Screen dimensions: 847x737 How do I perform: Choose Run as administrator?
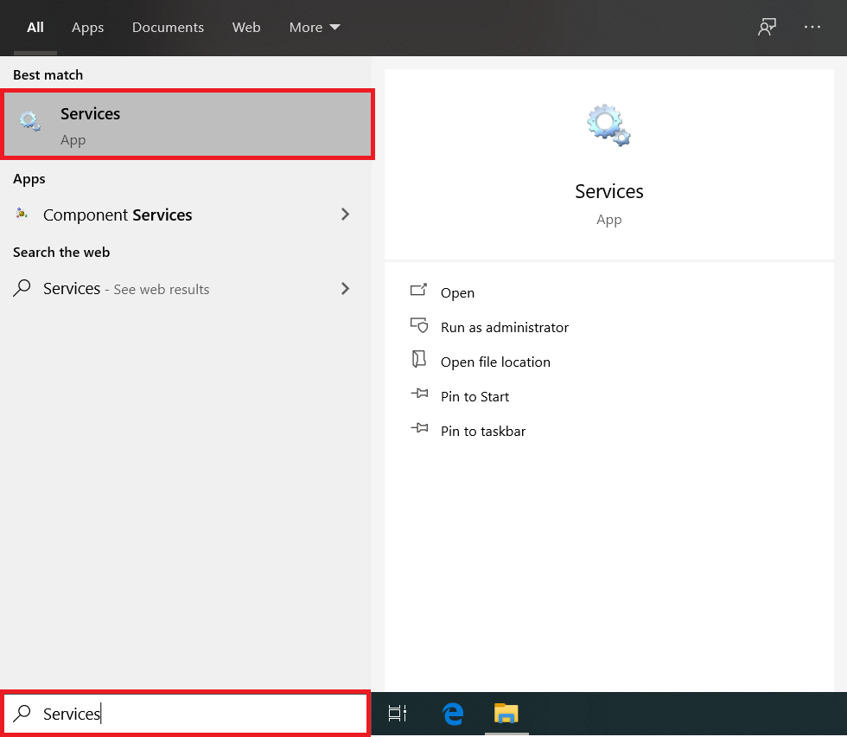click(x=504, y=327)
